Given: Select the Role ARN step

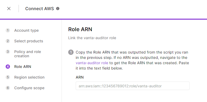Looking at the screenshot, I should 23,67.
